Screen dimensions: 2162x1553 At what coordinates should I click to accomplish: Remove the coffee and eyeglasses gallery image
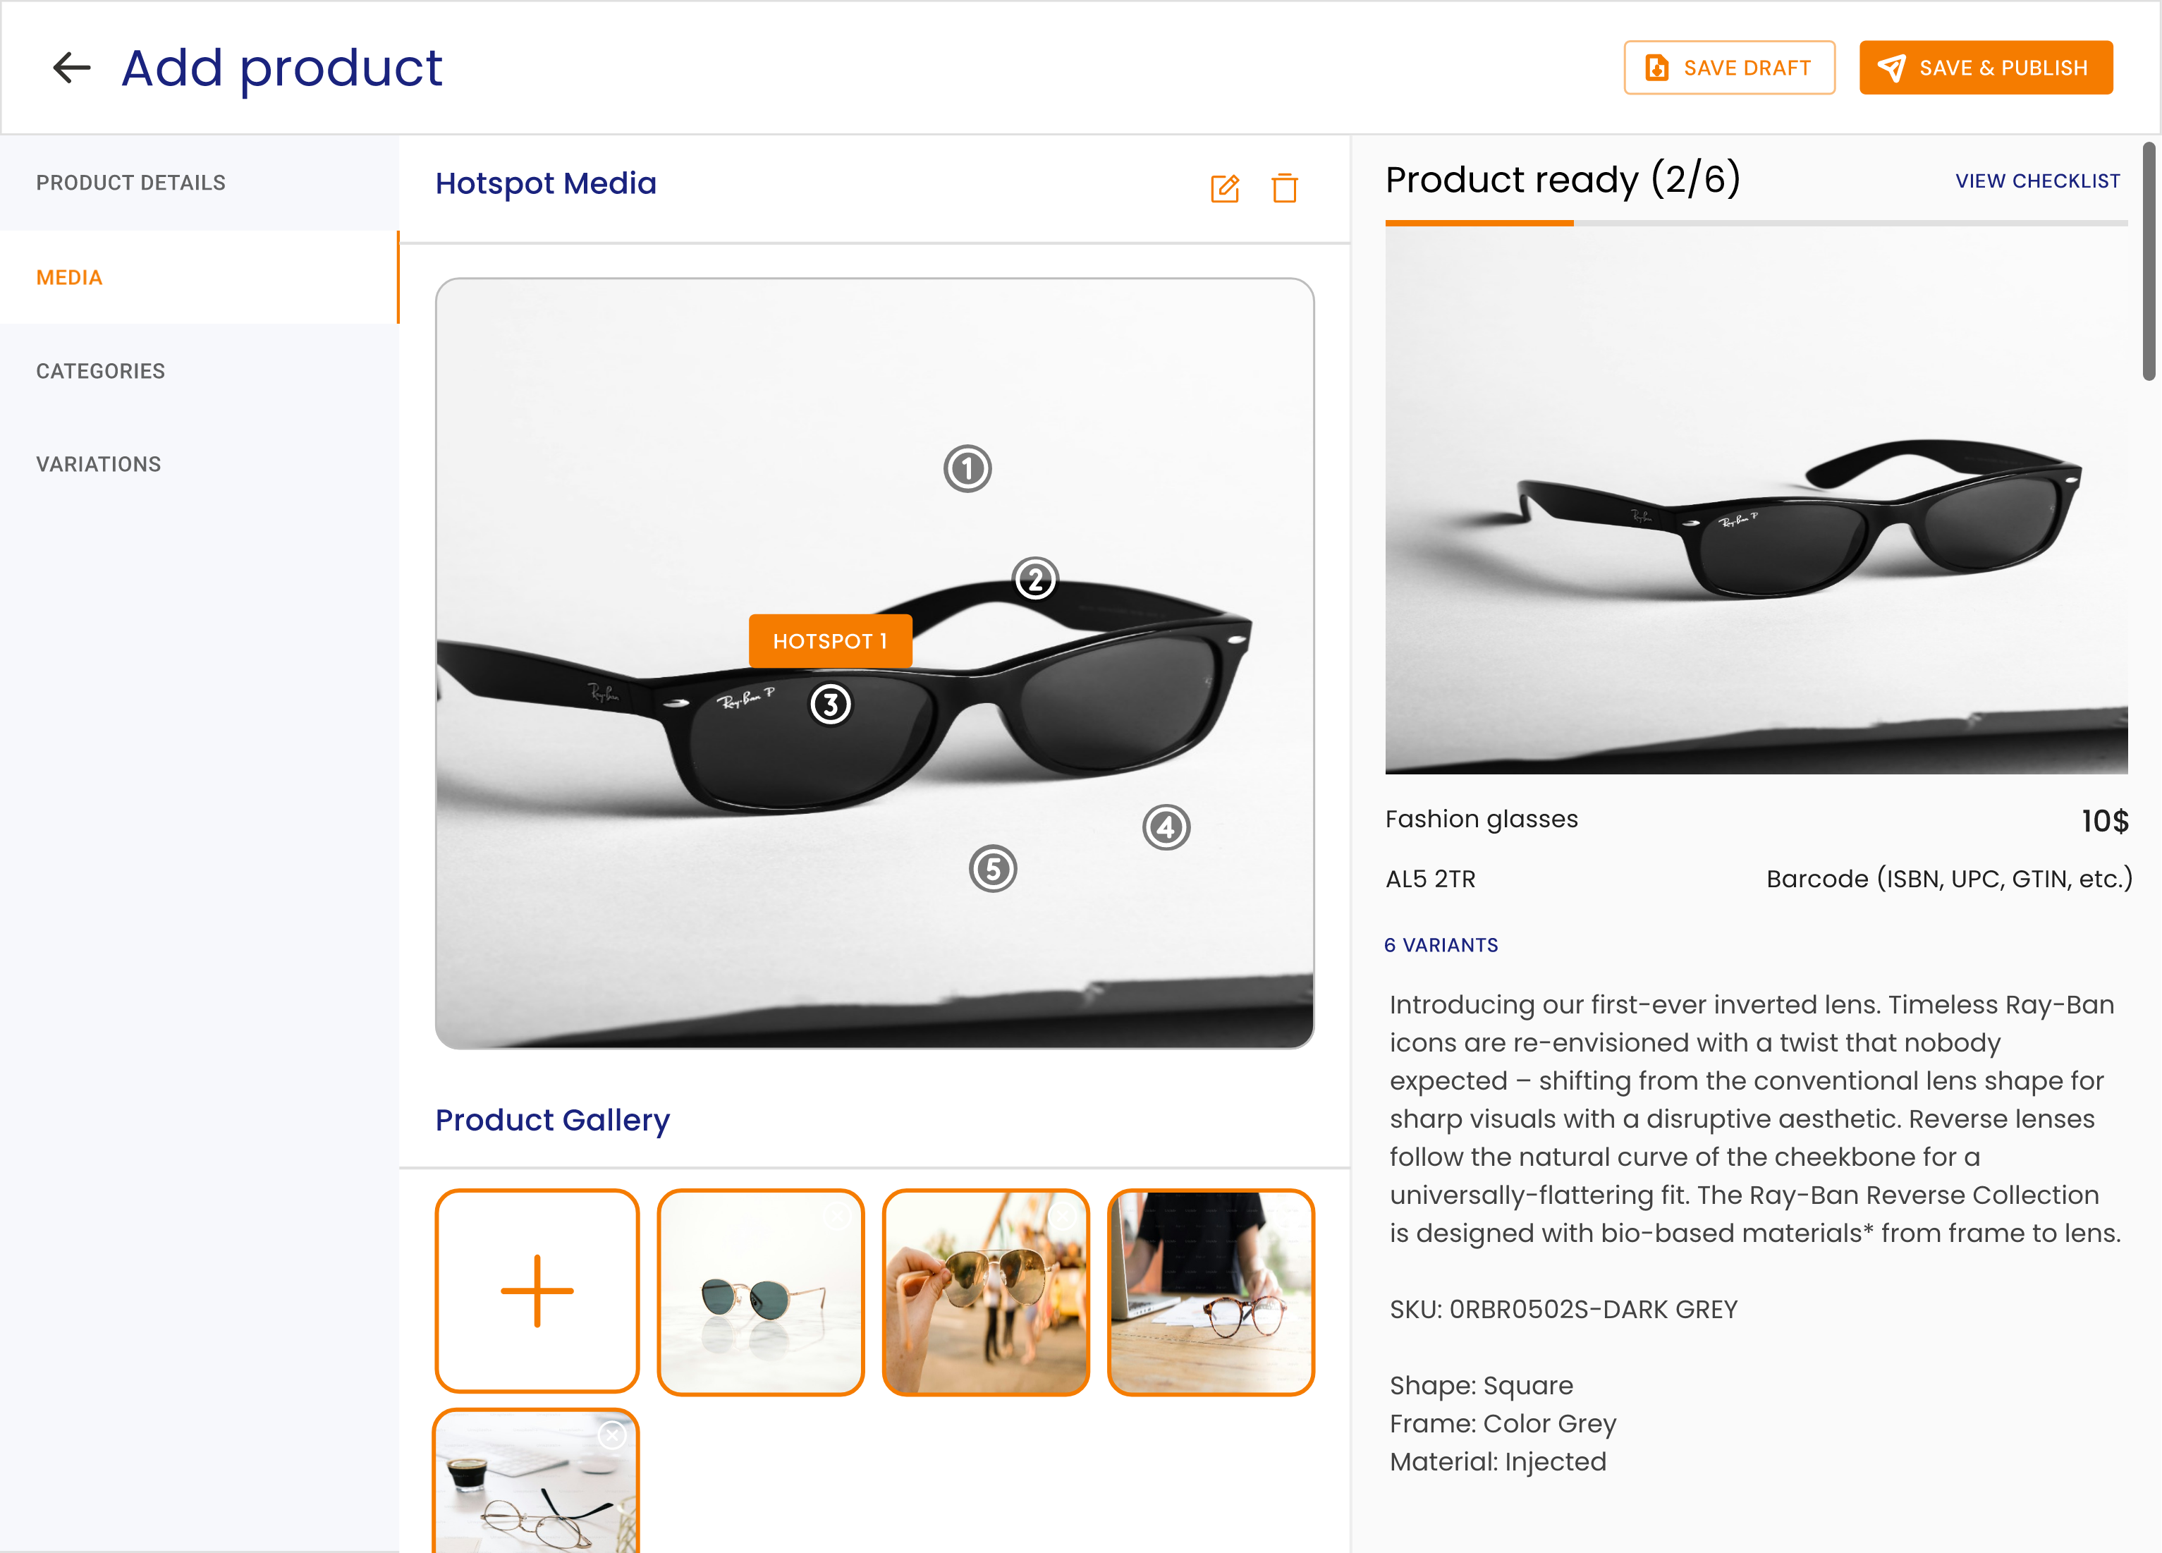[612, 1435]
